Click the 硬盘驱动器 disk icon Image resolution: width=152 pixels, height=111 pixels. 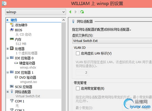(x=16, y=63)
